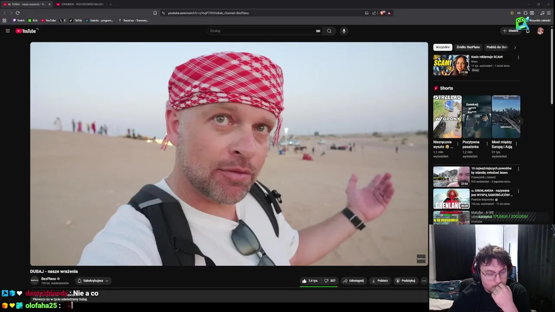
Task: Open the X bookmark
Action: click(62, 20)
